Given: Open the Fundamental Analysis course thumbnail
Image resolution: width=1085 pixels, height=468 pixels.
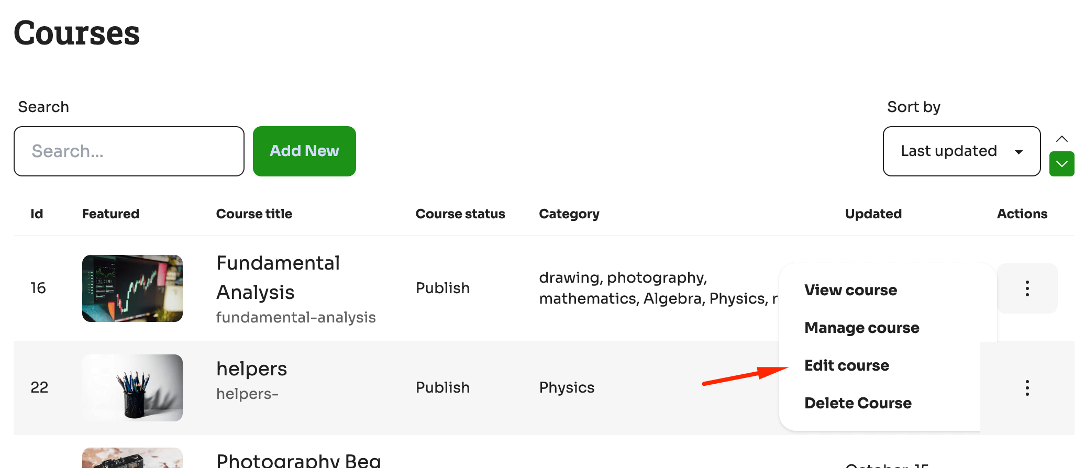Looking at the screenshot, I should [x=132, y=288].
